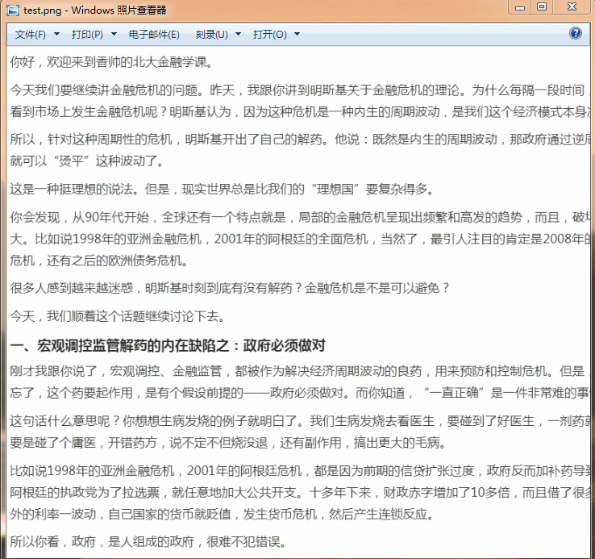Close the Windows 照片查看器 window

572,7
